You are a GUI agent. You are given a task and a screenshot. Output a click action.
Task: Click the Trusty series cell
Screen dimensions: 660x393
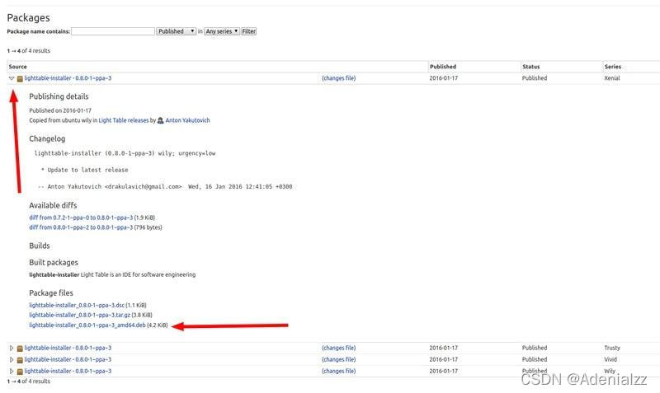pos(612,348)
